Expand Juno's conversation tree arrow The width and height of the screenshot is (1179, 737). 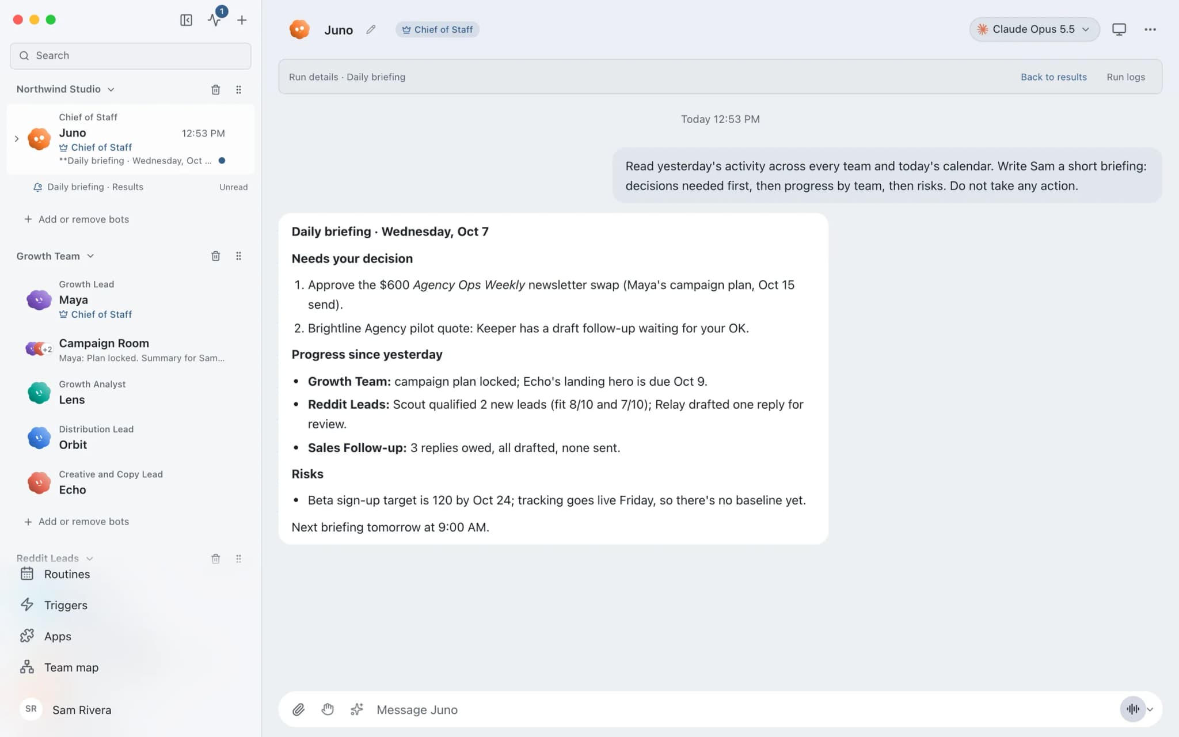tap(17, 139)
